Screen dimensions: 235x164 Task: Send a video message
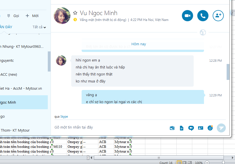click(191, 128)
